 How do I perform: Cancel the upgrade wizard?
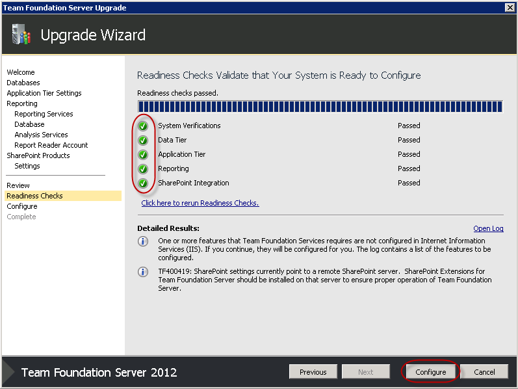click(484, 372)
